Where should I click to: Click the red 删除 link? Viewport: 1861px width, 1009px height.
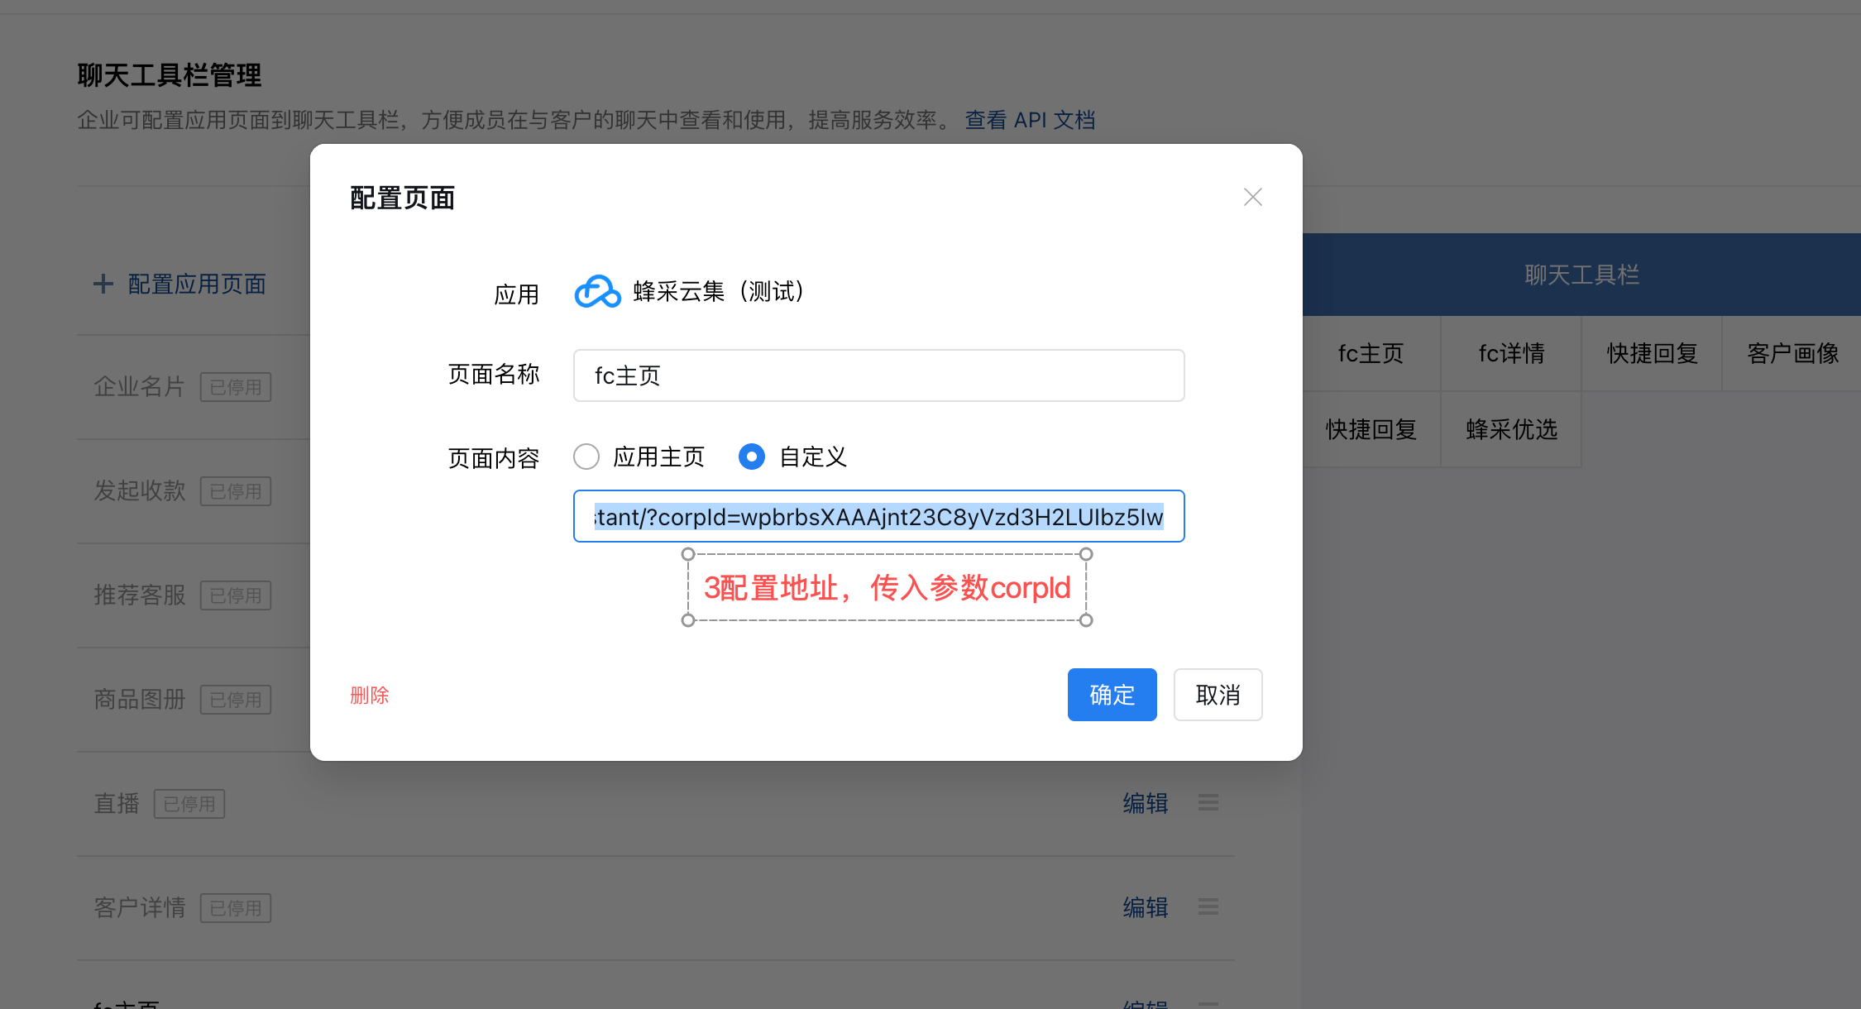(369, 696)
